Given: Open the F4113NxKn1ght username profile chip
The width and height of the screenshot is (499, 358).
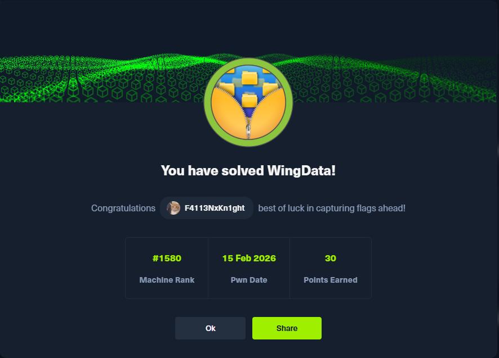Looking at the screenshot, I should 207,208.
